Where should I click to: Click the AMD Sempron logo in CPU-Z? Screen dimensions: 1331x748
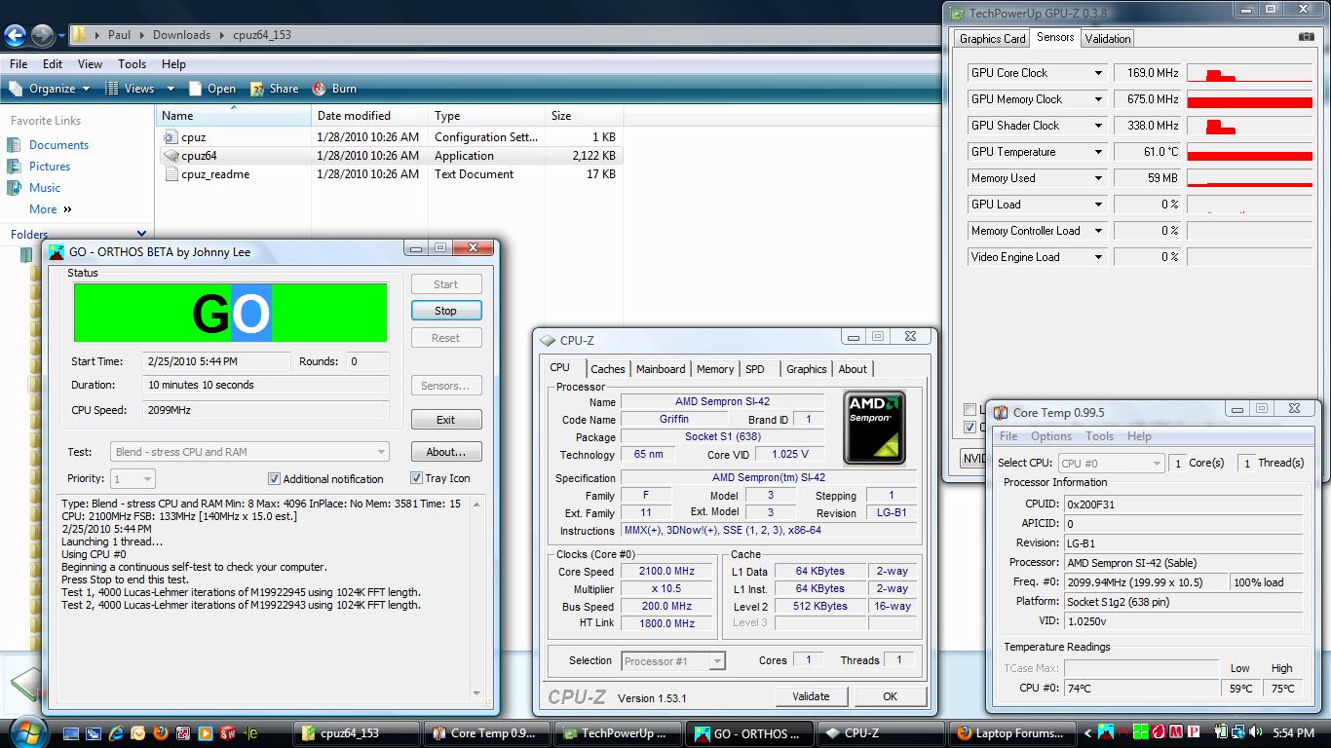(x=874, y=428)
